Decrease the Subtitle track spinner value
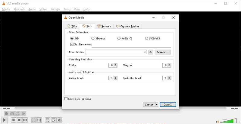 [x=169, y=79]
